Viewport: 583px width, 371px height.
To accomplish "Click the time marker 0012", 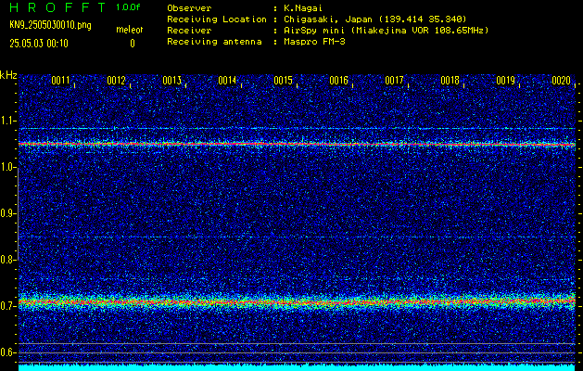I will (116, 81).
